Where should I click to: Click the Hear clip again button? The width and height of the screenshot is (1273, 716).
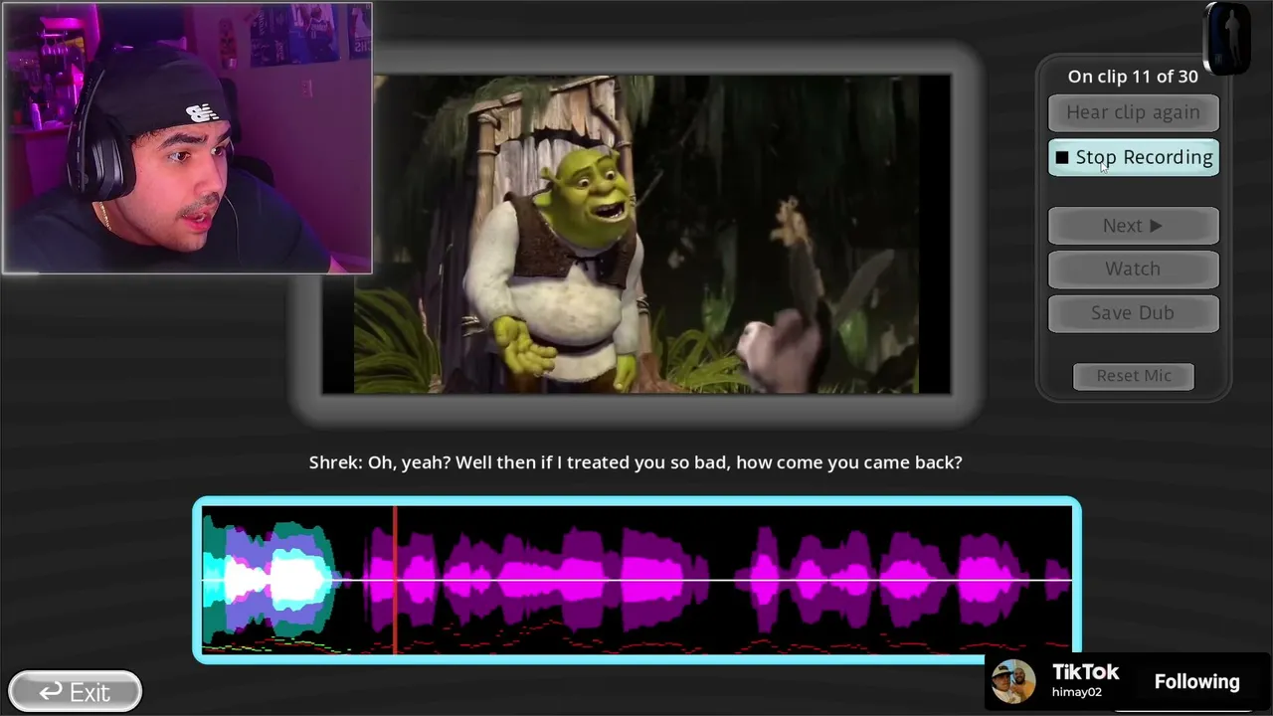click(1133, 113)
